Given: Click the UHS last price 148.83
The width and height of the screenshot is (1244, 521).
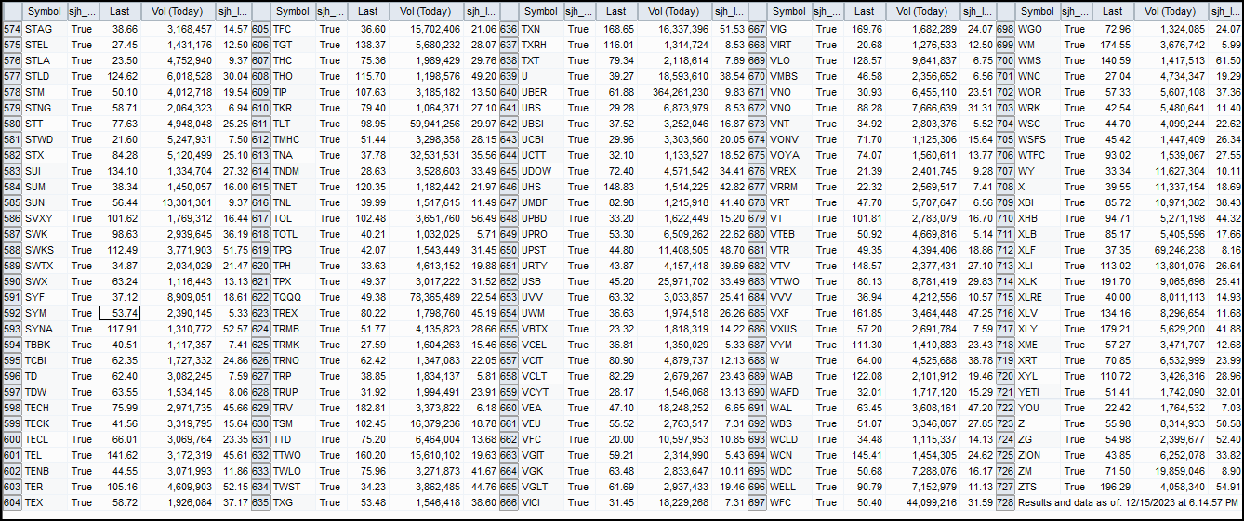Looking at the screenshot, I should pyautogui.click(x=618, y=187).
